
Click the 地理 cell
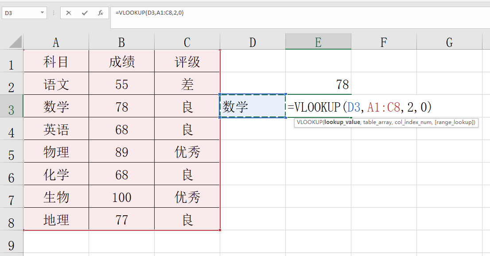(x=56, y=219)
